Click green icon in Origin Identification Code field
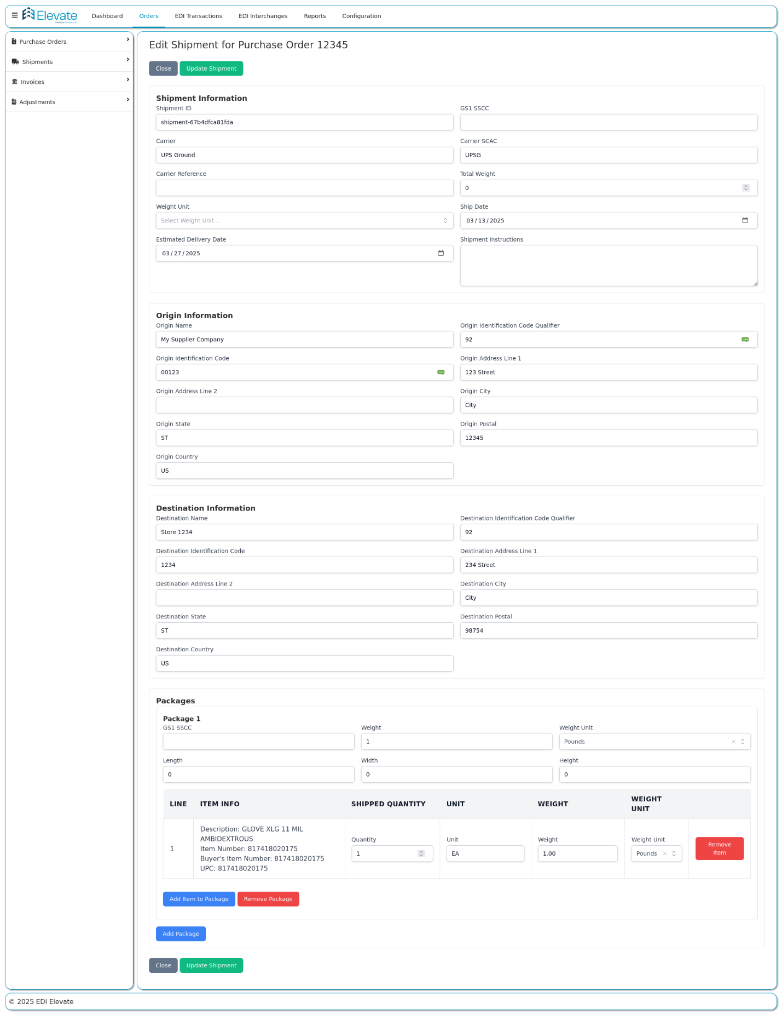Viewport: 782px width, 1015px height. [441, 372]
